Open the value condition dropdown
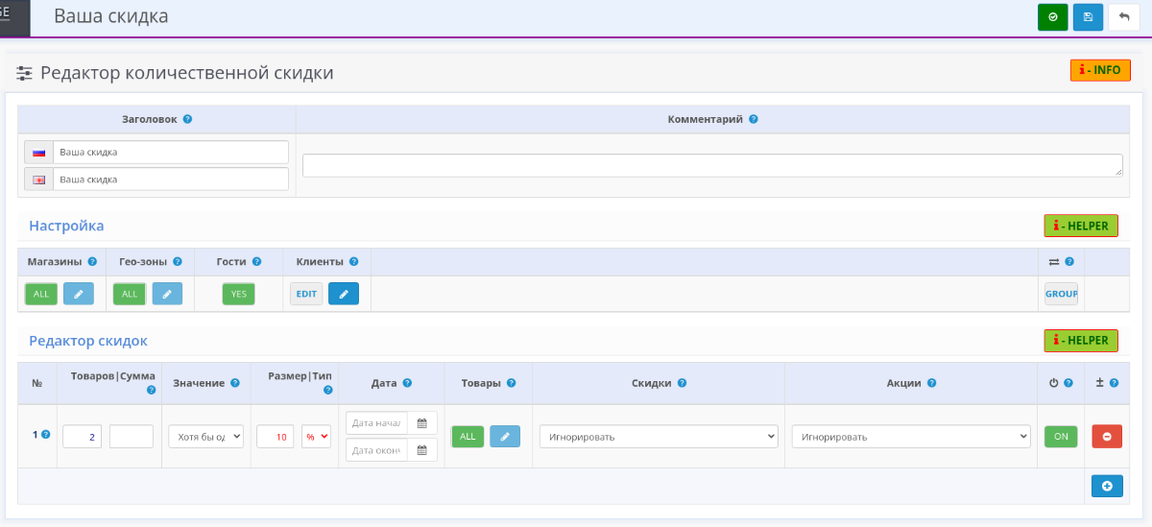 (x=206, y=437)
